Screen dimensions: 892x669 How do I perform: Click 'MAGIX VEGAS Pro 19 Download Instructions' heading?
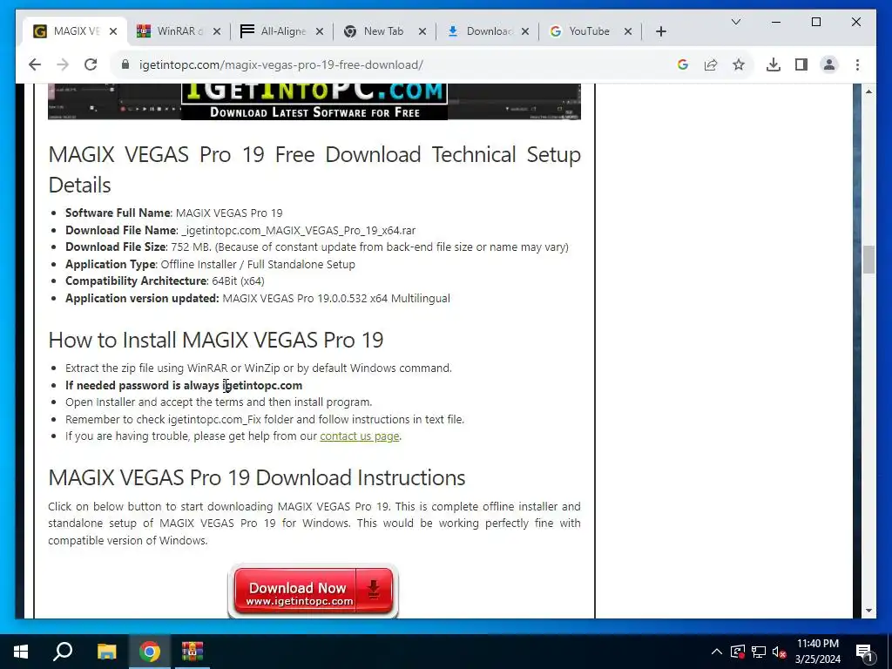[257, 478]
